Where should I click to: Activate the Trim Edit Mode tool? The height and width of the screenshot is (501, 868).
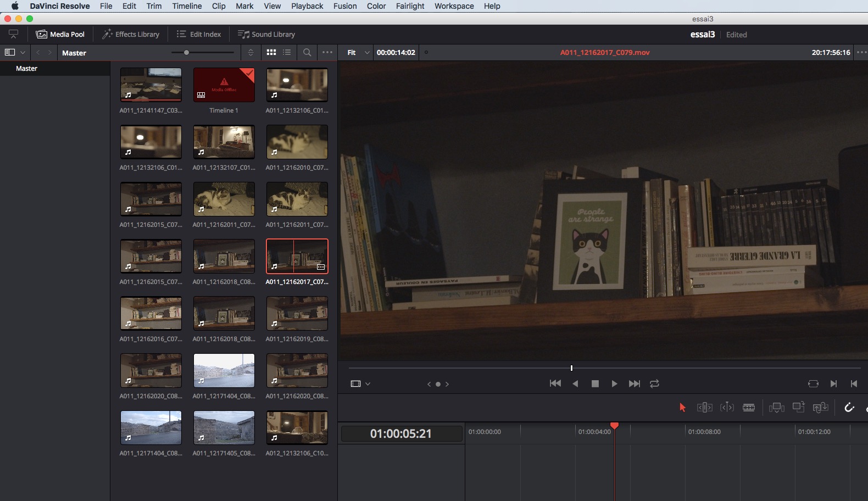(x=704, y=408)
